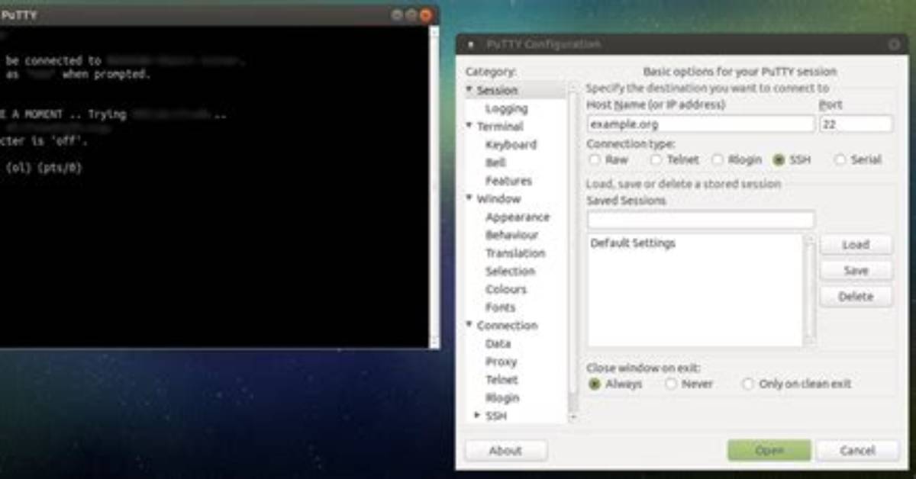Open the Telnet settings in category tree
This screenshot has width=916, height=479.
(x=502, y=380)
